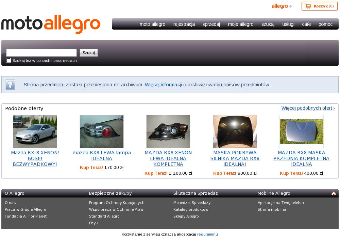Open 'Katalog produktów' footer link
340x241 pixels.
[191, 209]
